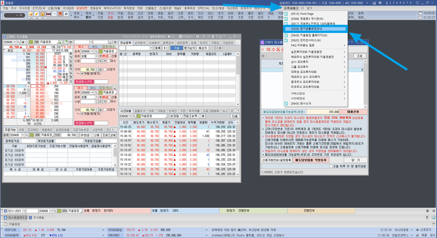Check 시장가 in the upper buy order panel
Screen dimensions: 437x238
coord(105,69)
